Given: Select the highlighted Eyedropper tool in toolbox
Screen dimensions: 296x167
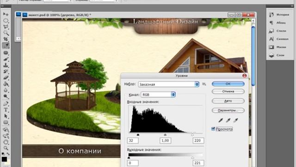Looking at the screenshot, I should (6, 45).
